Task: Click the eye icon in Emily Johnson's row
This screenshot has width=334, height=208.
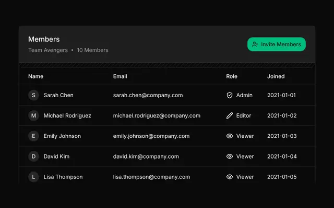Action: point(230,136)
